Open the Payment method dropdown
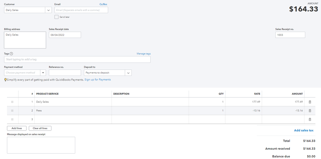 click(x=43, y=73)
